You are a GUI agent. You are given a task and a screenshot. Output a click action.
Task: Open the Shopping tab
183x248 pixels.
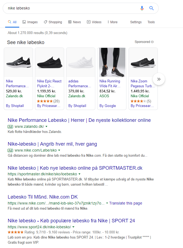point(53,22)
